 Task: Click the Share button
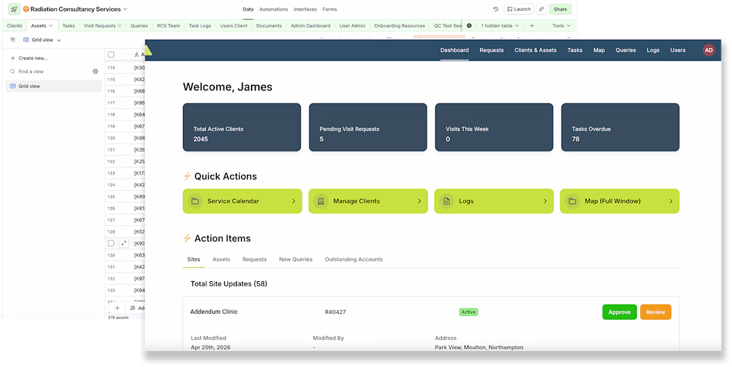(x=560, y=9)
